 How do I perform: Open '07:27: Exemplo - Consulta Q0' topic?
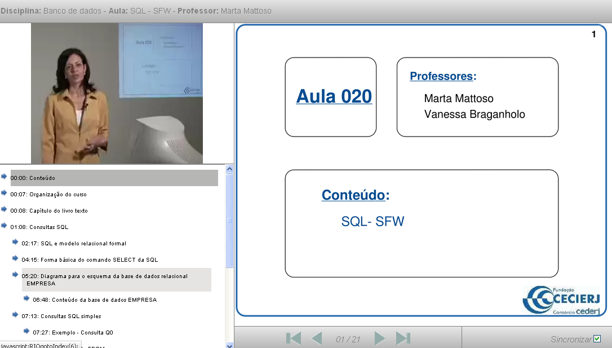click(x=73, y=333)
